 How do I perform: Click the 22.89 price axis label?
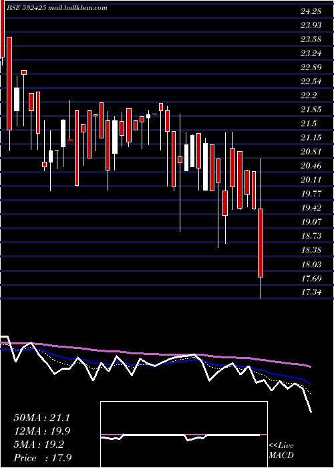(311, 68)
